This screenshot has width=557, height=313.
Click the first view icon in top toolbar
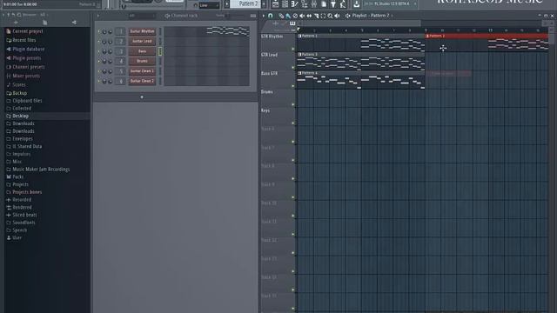point(276,4)
